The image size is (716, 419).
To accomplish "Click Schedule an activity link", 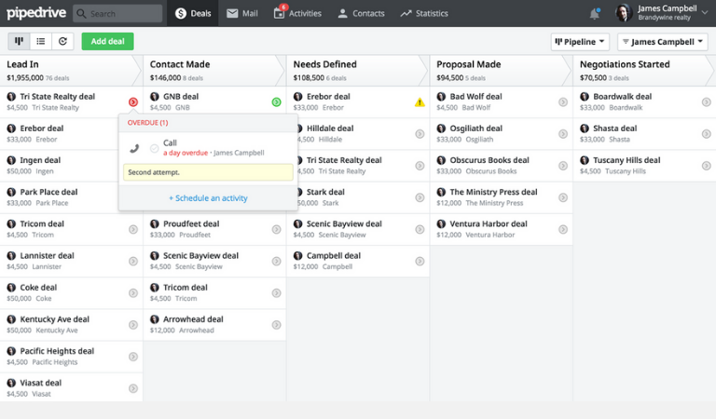I will (x=208, y=198).
